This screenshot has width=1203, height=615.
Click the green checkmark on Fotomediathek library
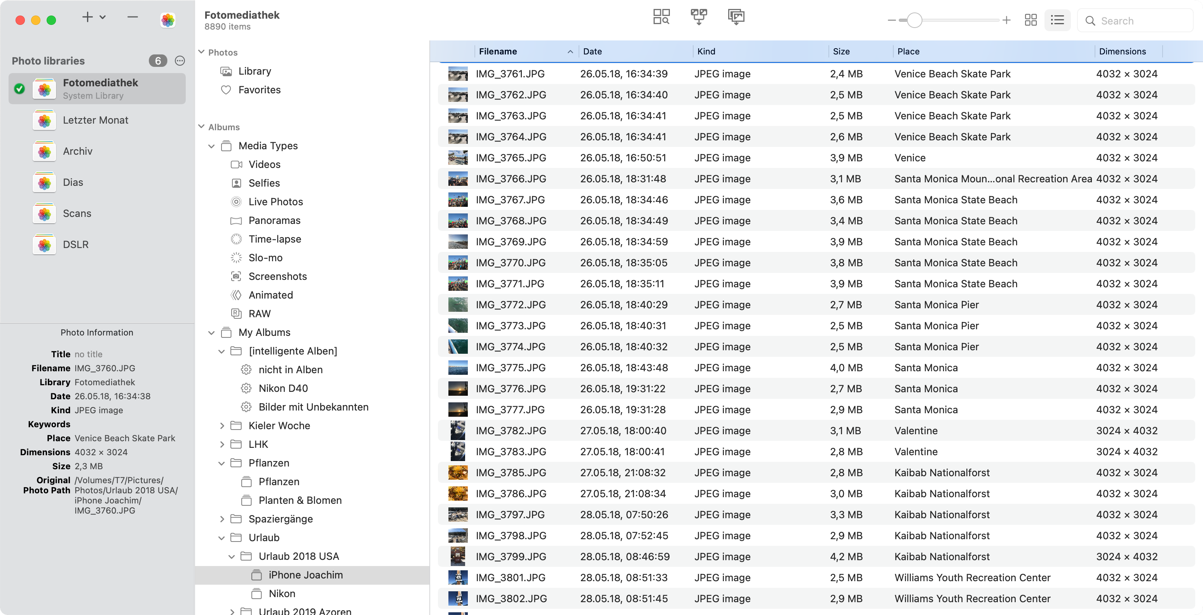point(19,89)
